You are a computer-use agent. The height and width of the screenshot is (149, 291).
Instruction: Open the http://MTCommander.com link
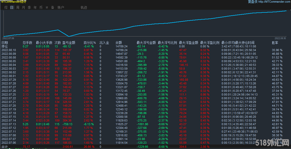point(274,2)
